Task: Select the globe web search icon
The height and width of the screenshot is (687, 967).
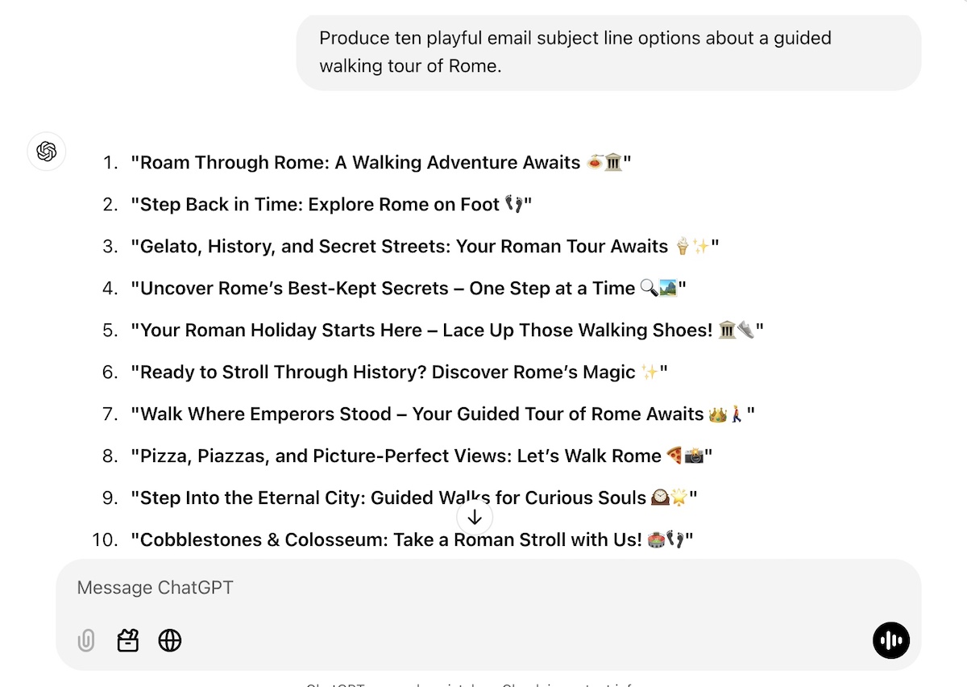Action: (170, 641)
